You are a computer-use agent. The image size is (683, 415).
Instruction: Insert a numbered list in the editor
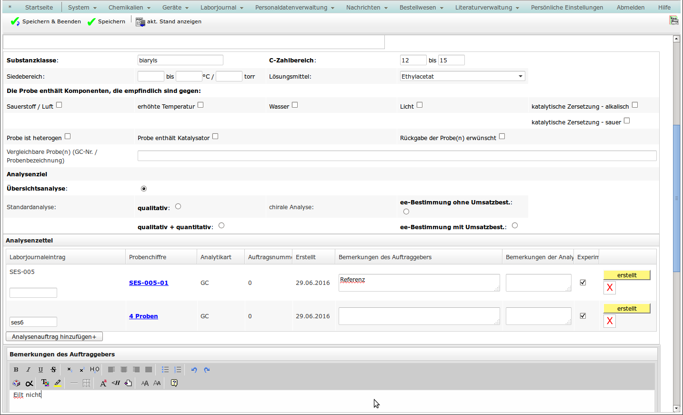178,370
